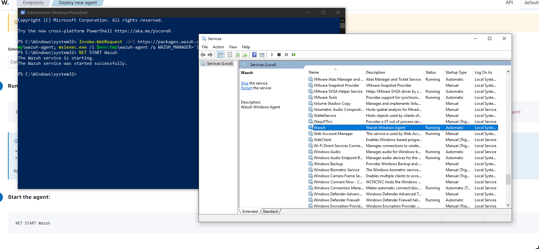This screenshot has height=249, width=539.
Task: Click gear icon beside Volume Shadow Copy
Action: [311, 103]
